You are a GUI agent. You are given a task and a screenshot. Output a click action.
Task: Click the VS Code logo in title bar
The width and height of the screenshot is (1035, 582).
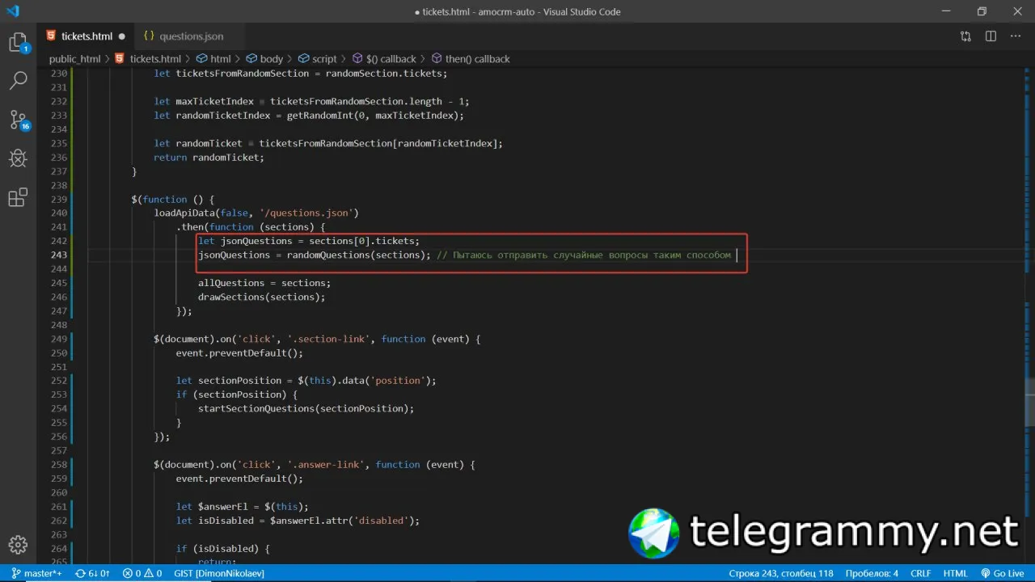[x=13, y=11]
